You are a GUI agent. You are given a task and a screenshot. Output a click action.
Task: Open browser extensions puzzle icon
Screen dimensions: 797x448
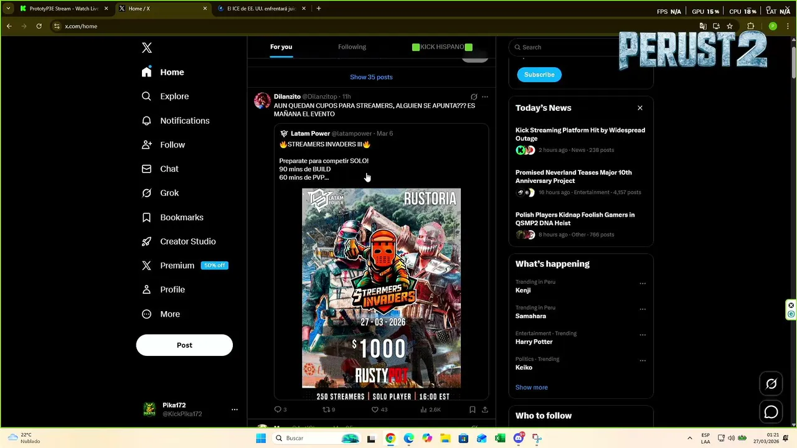(751, 26)
